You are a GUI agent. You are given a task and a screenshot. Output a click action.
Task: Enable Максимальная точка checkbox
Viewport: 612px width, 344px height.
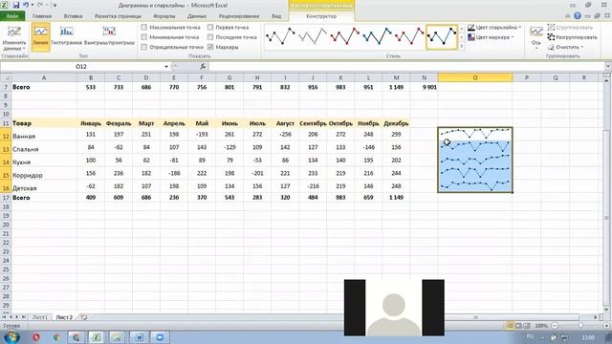[x=144, y=28]
